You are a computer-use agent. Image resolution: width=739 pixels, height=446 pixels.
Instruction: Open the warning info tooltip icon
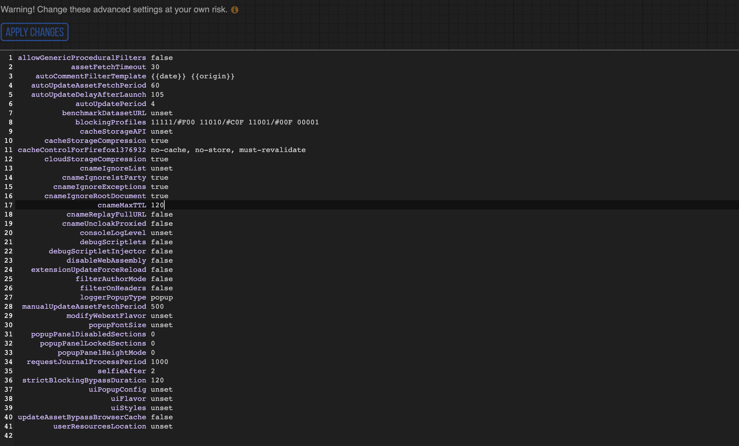click(234, 10)
